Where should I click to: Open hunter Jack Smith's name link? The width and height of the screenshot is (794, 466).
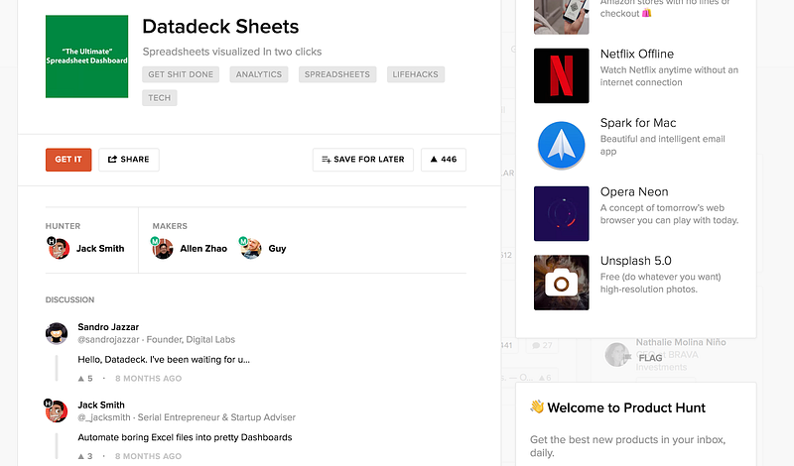click(x=100, y=249)
